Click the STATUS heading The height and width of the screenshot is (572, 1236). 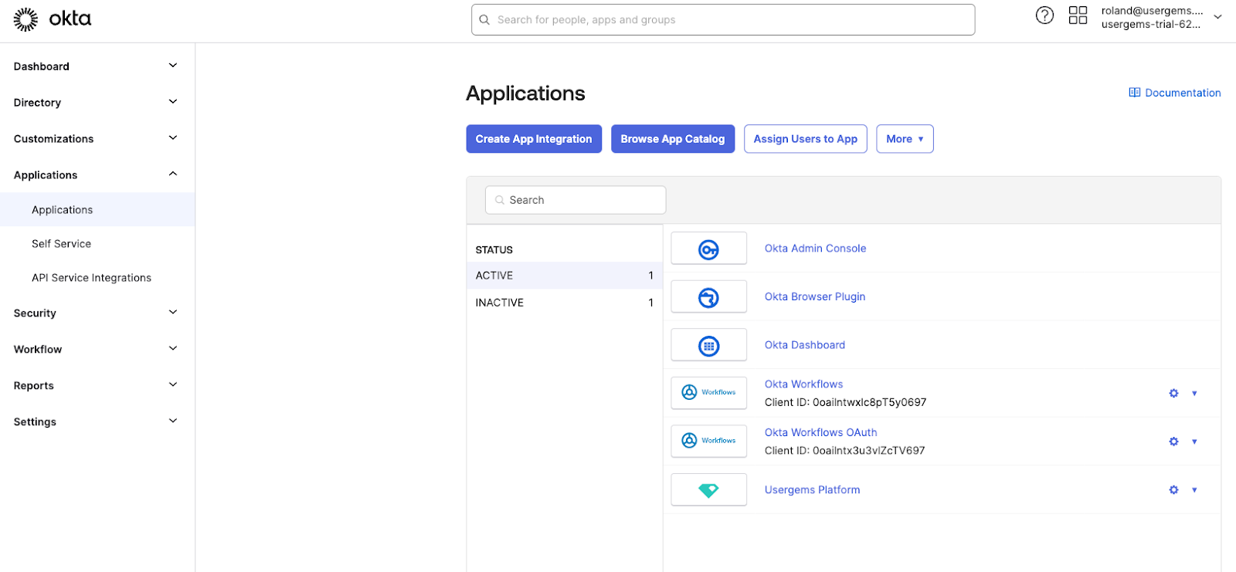[x=494, y=250]
